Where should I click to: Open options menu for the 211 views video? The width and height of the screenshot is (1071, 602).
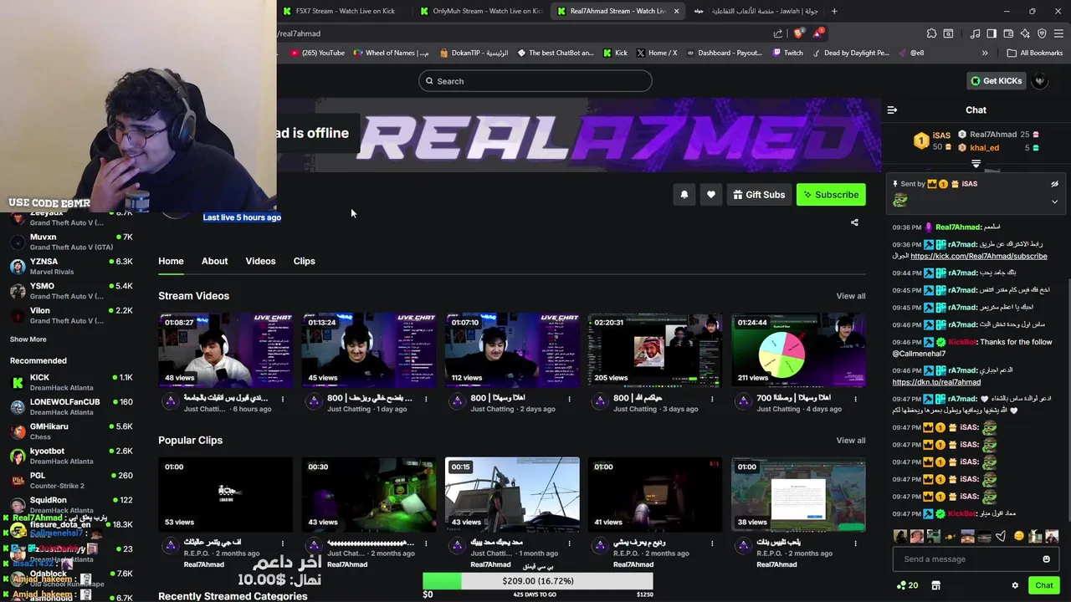point(855,399)
